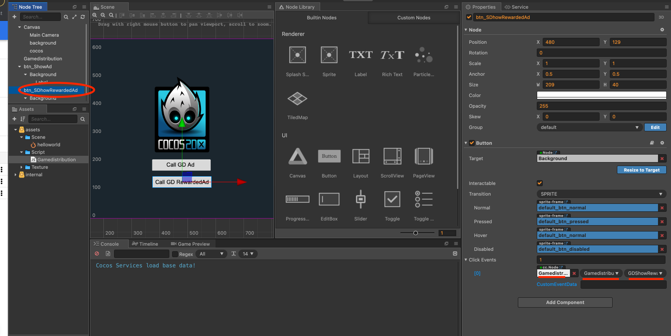Click the Add Component button
The image size is (671, 336).
(x=565, y=302)
